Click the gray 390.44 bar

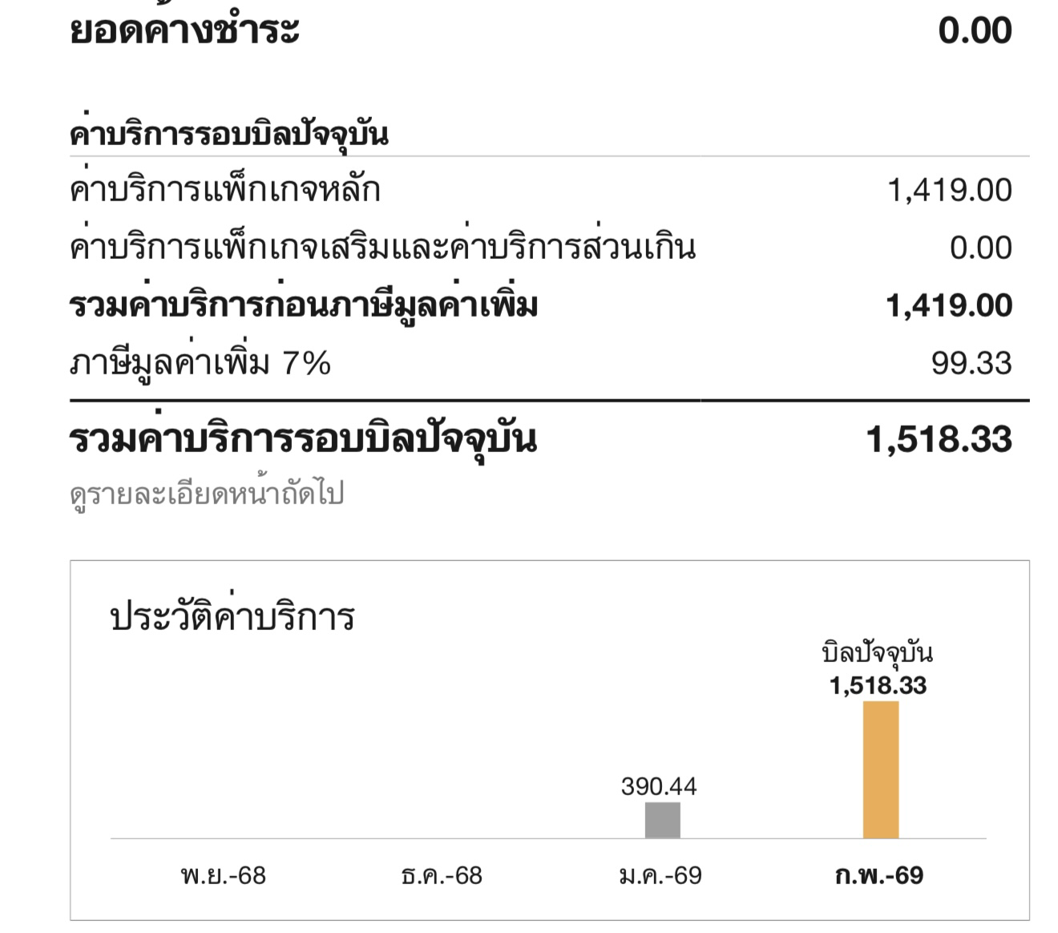click(662, 820)
